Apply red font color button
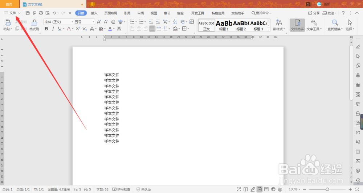This screenshot has width=363, height=193. [110, 29]
